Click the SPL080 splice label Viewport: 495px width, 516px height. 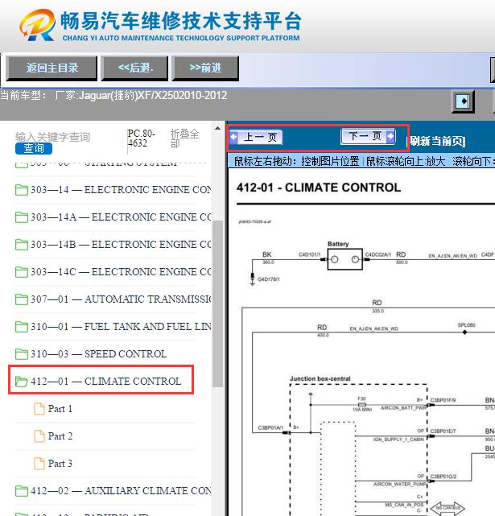click(466, 325)
